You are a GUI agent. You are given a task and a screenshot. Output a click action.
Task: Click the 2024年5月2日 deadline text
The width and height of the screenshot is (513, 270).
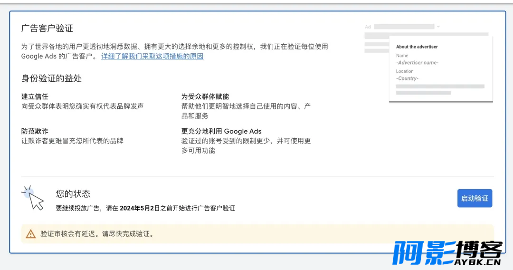point(140,208)
